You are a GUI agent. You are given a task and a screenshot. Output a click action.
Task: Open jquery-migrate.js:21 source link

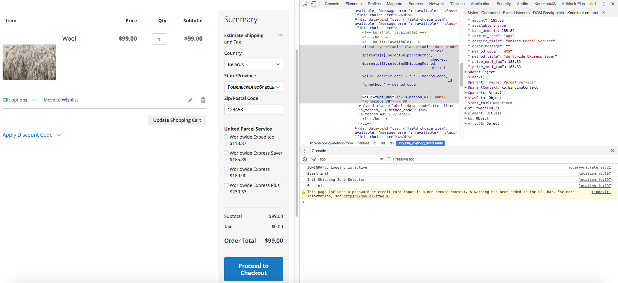tap(590, 167)
